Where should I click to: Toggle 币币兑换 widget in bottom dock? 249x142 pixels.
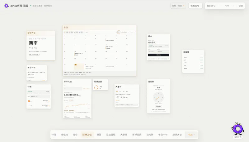pyautogui.click(x=137, y=135)
